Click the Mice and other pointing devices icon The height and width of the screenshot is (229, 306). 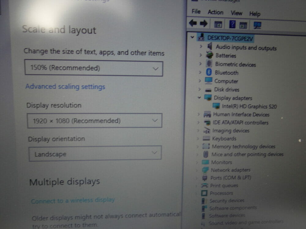206,154
